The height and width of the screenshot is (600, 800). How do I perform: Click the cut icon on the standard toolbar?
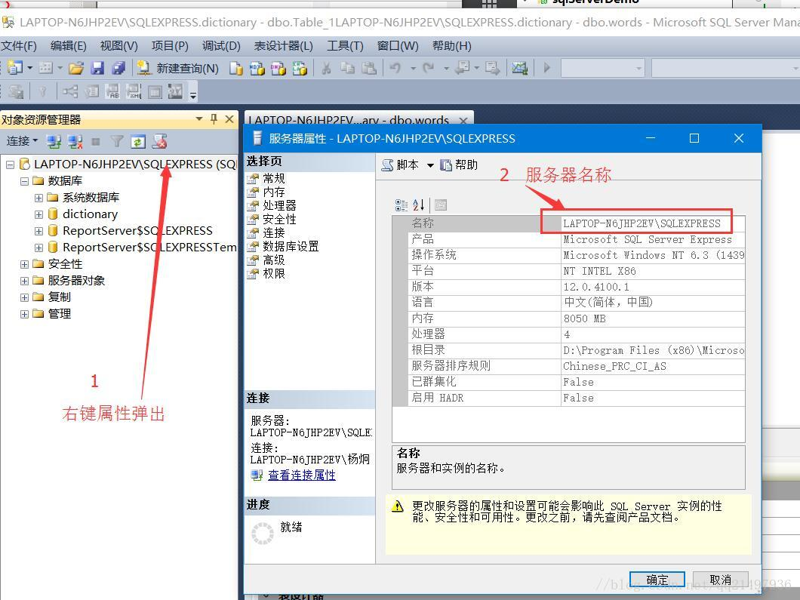328,69
